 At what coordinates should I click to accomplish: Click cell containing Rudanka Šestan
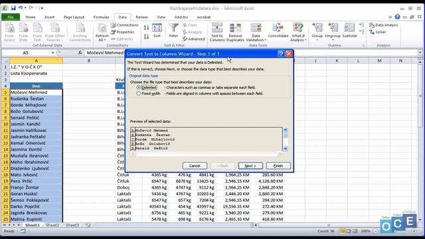click(36, 99)
